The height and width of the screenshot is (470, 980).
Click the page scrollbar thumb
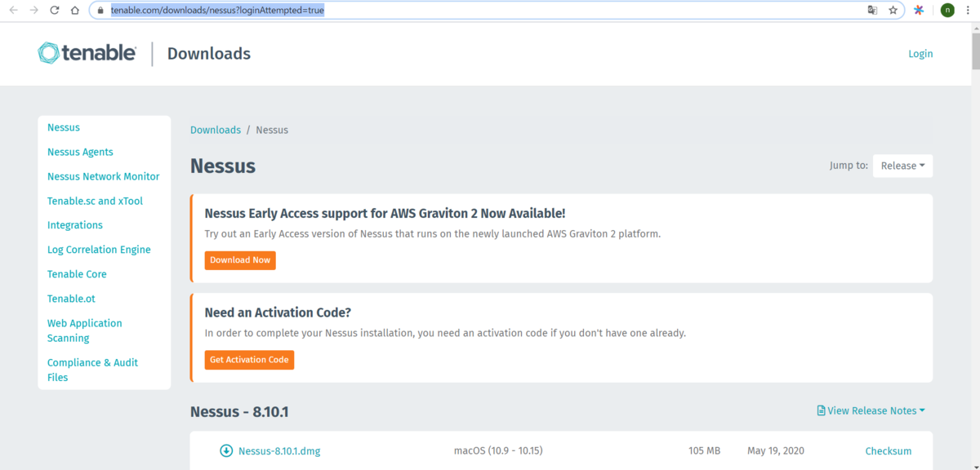[x=975, y=51]
